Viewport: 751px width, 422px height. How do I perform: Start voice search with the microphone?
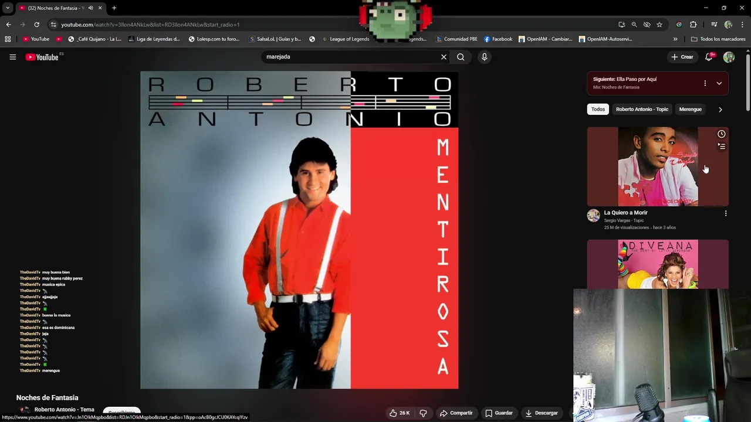[x=484, y=57]
